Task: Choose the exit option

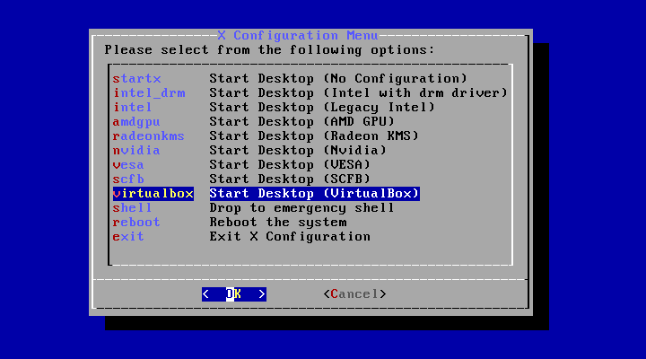Action: point(128,237)
